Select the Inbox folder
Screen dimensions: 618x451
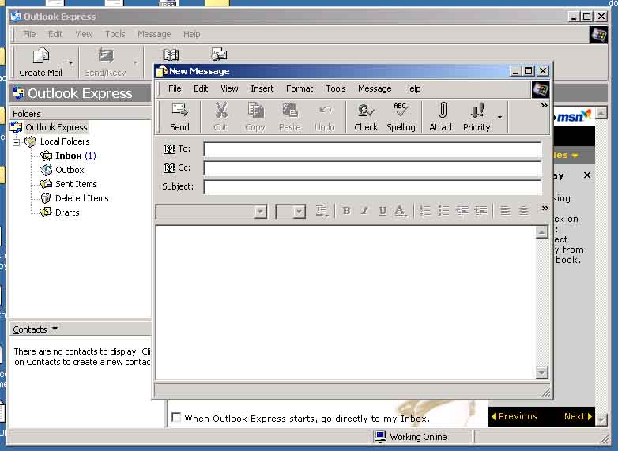(x=68, y=156)
